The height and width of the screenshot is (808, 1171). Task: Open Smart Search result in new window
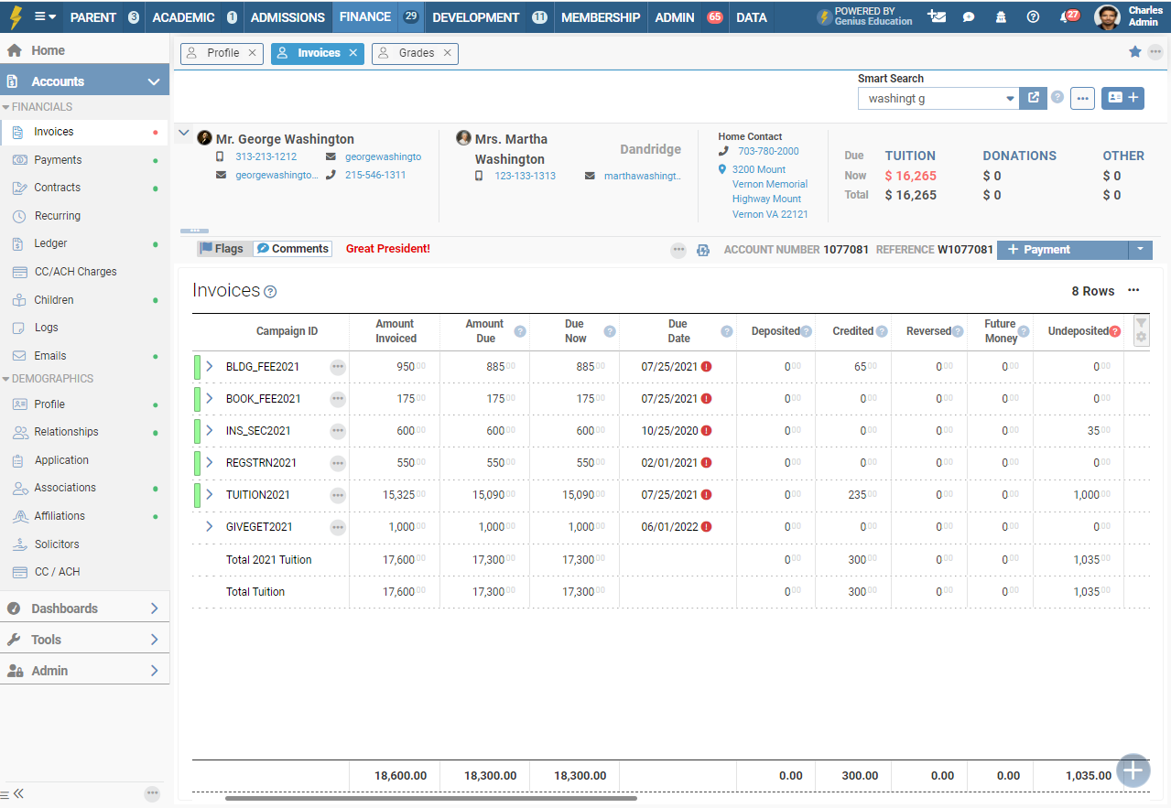coord(1033,98)
